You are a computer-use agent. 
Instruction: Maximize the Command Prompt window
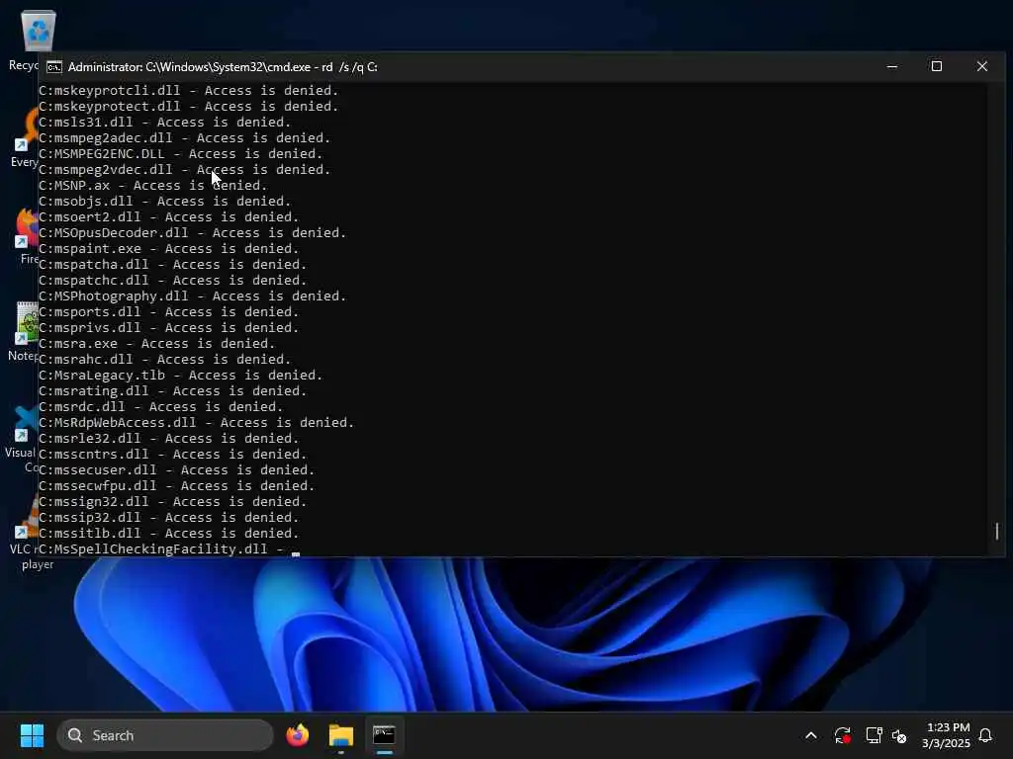[937, 66]
